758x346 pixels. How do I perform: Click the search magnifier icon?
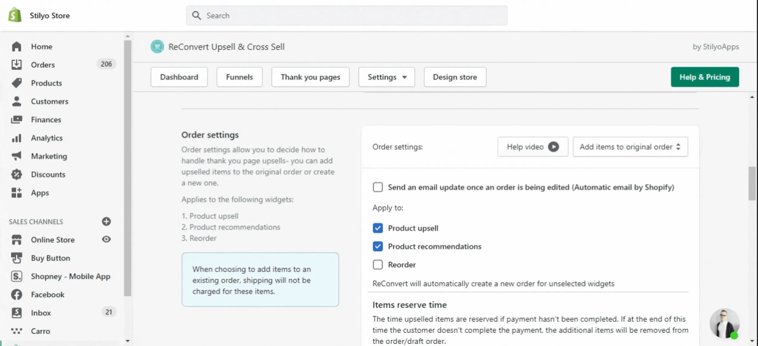click(x=196, y=15)
